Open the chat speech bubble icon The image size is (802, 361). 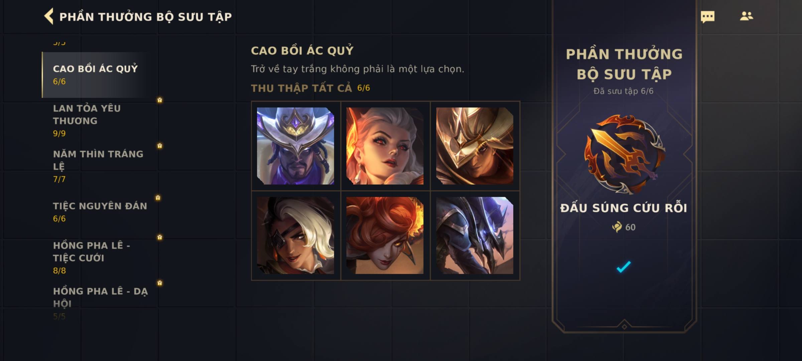pos(707,17)
